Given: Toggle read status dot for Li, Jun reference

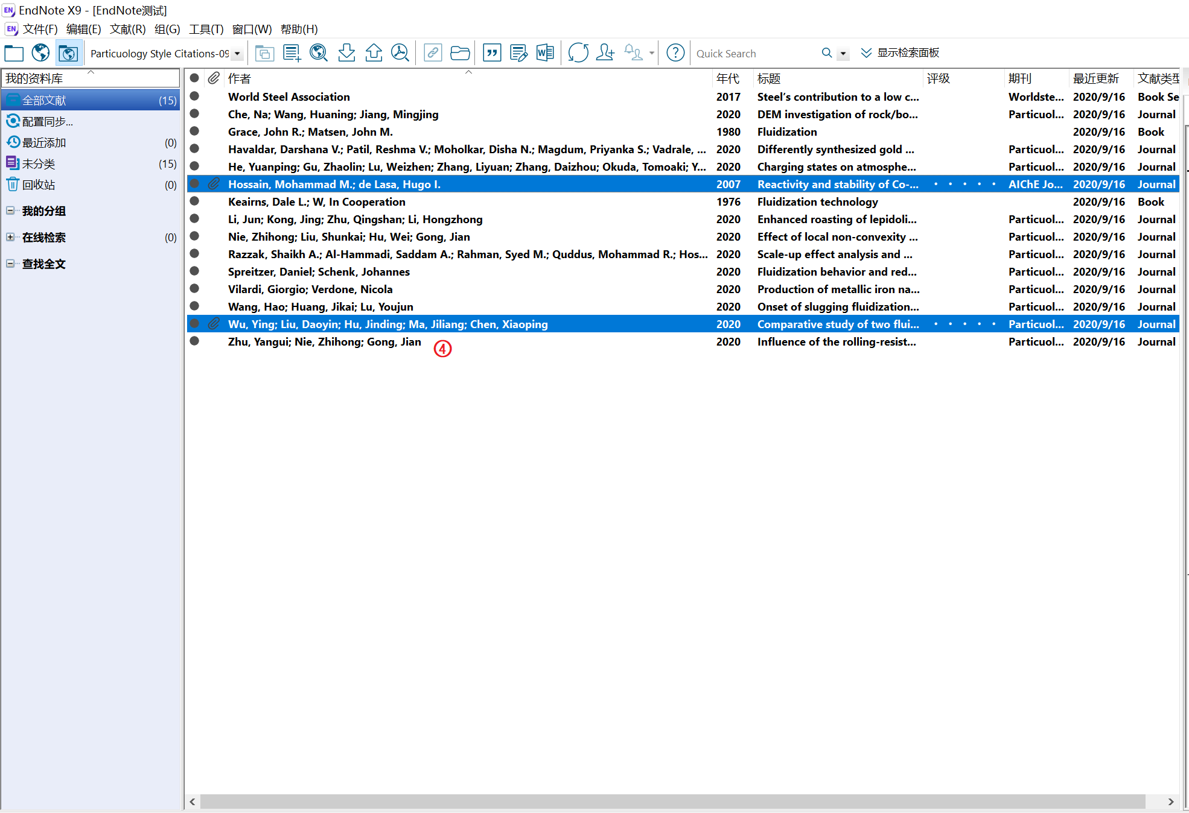Looking at the screenshot, I should (x=194, y=218).
